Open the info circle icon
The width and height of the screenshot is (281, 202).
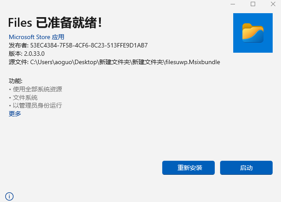click(x=9, y=196)
